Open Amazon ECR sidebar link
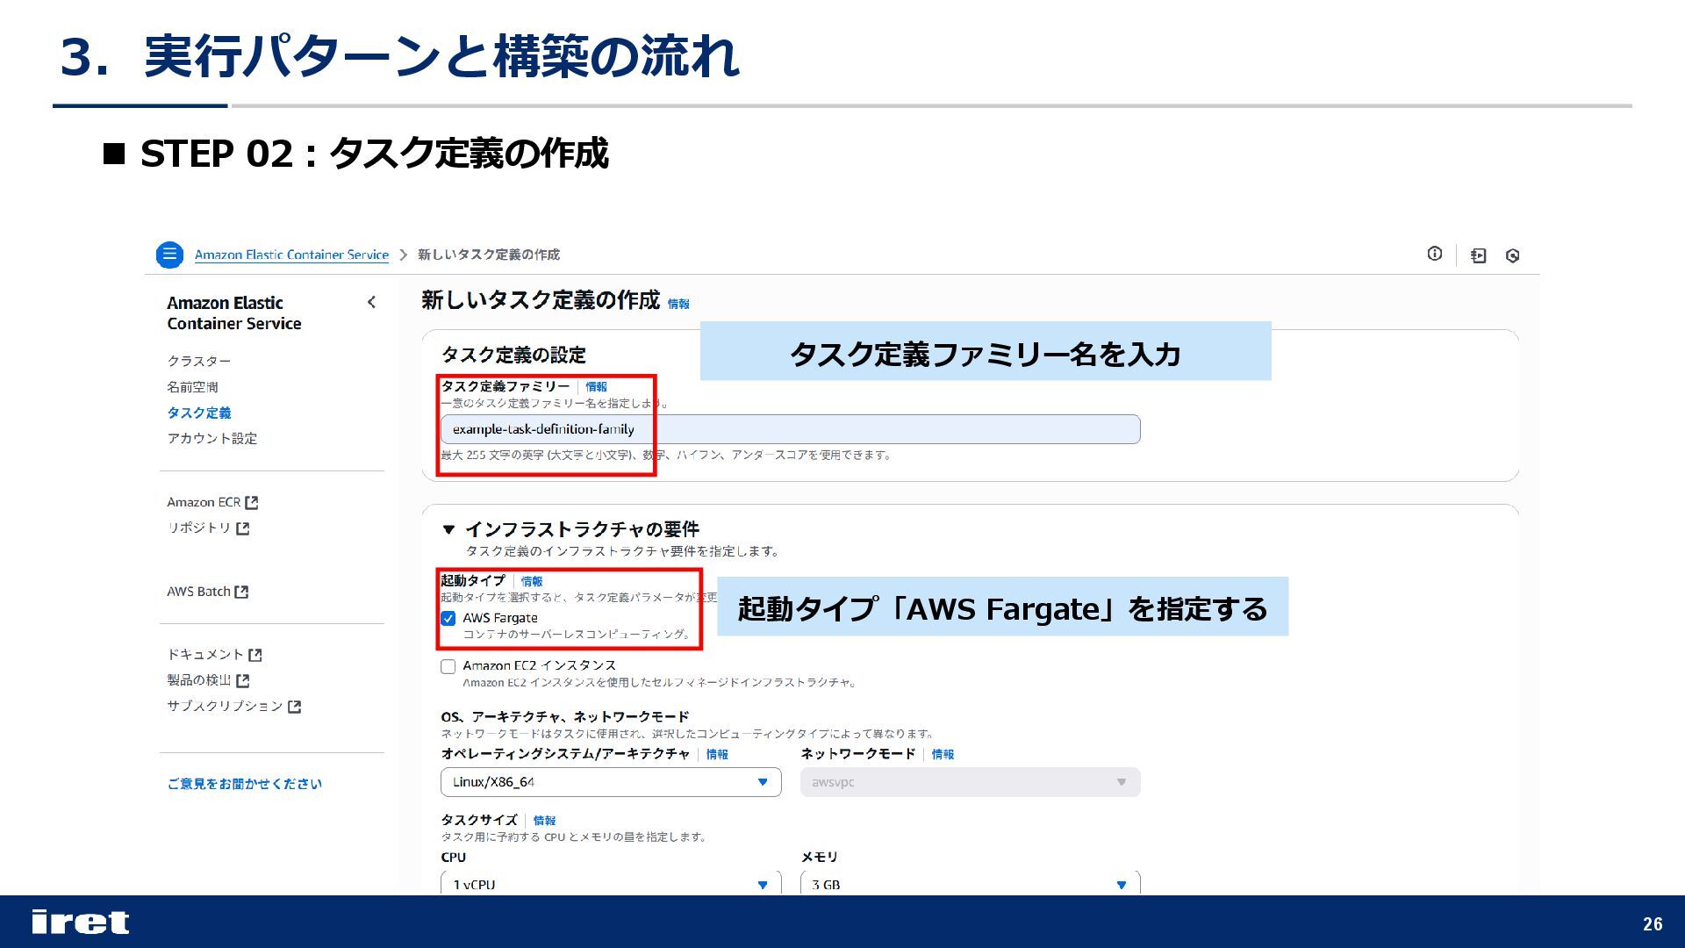This screenshot has height=948, width=1685. [204, 502]
